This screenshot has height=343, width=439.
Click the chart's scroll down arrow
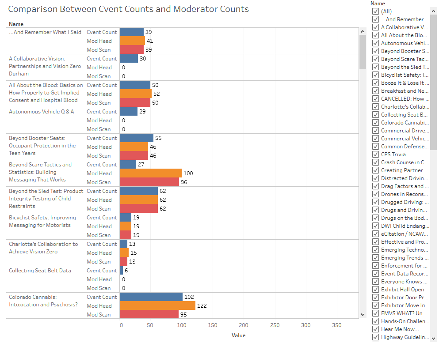click(x=363, y=314)
